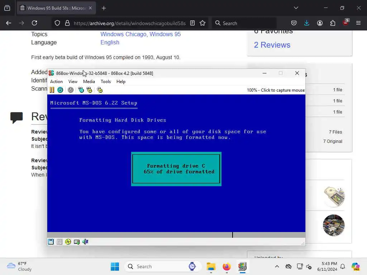This screenshot has height=275, width=367.
Task: Open File Explorer from taskbar
Action: (x=211, y=266)
